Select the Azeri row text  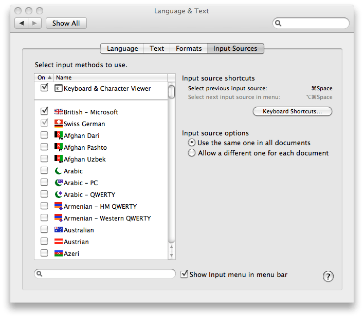point(71,253)
